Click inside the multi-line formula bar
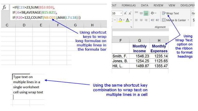Image resolution: width=198 pixels, height=111 pixels. (x=58, y=12)
